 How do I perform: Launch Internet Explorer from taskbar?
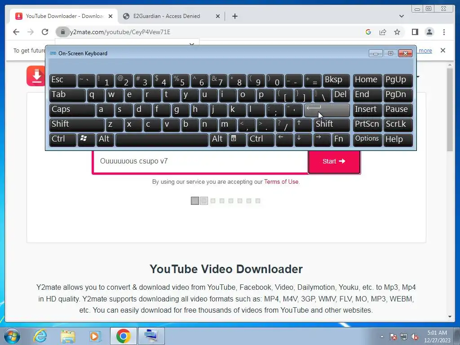click(x=40, y=336)
